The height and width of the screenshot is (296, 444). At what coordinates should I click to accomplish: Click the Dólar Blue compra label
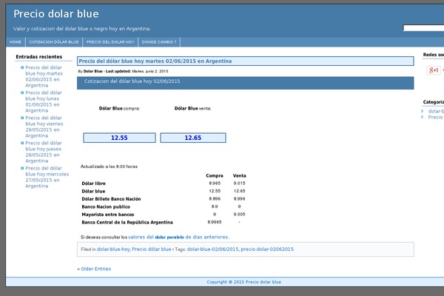tap(119, 109)
